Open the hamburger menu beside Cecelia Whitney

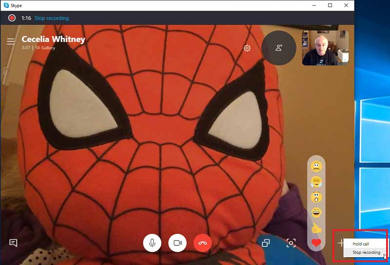10,41
